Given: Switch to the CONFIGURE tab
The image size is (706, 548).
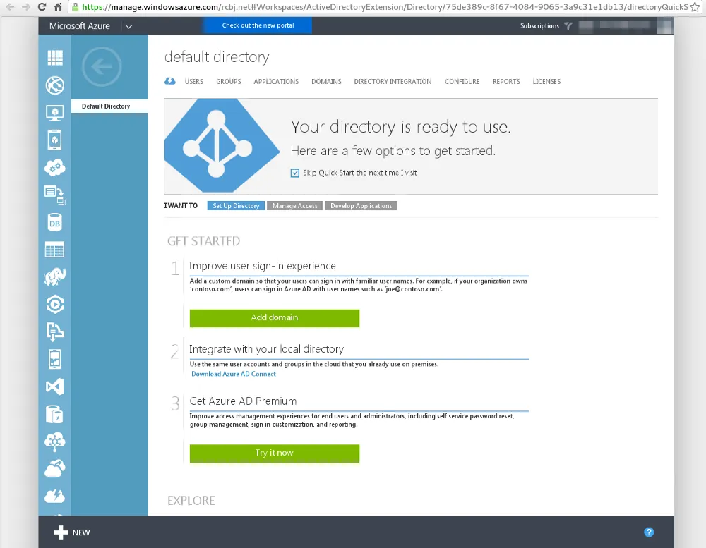Looking at the screenshot, I should click(462, 81).
